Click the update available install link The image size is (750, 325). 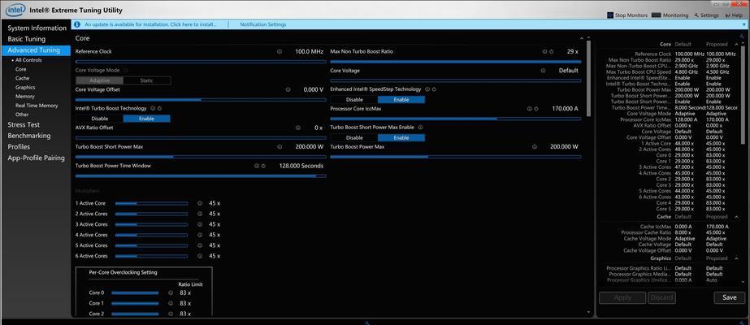[150, 24]
